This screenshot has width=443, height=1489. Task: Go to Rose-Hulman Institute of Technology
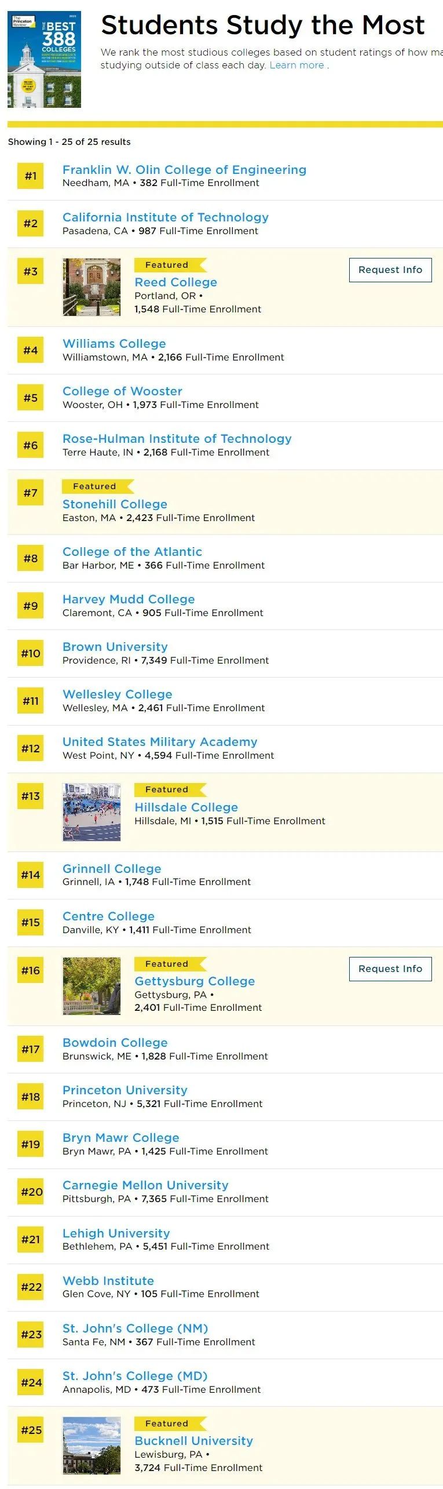tap(177, 439)
